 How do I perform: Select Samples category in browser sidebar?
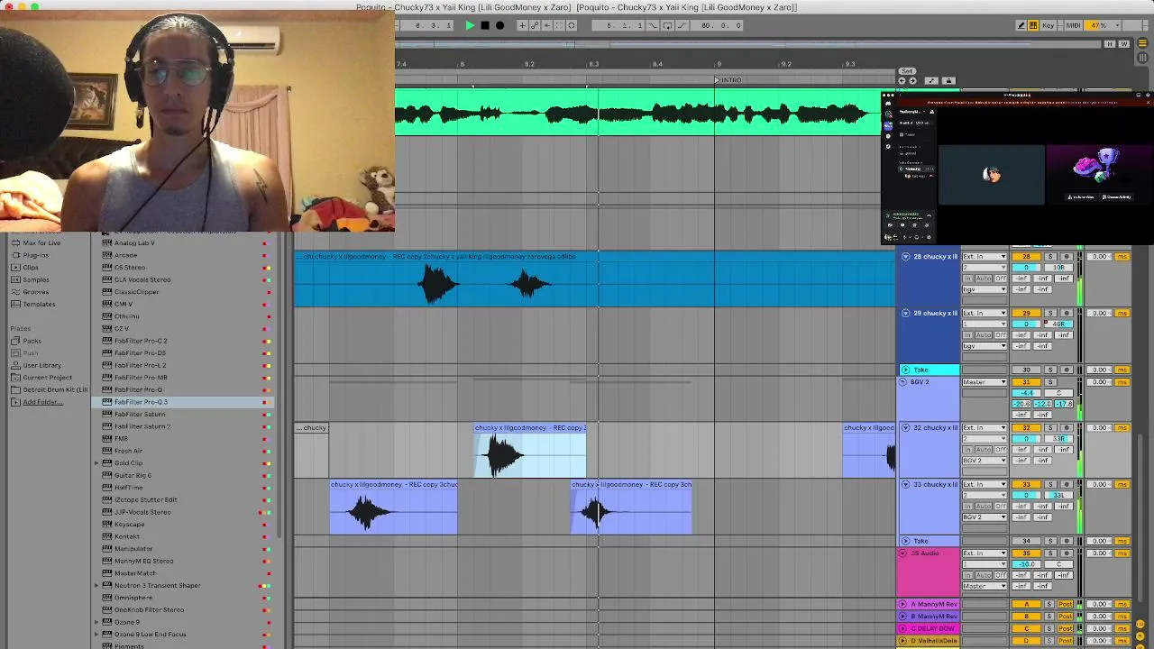[35, 279]
